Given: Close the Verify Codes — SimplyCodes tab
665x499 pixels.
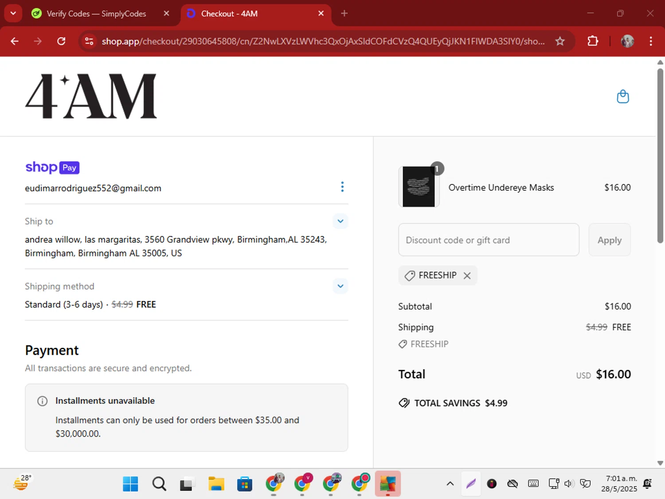Looking at the screenshot, I should click(166, 14).
